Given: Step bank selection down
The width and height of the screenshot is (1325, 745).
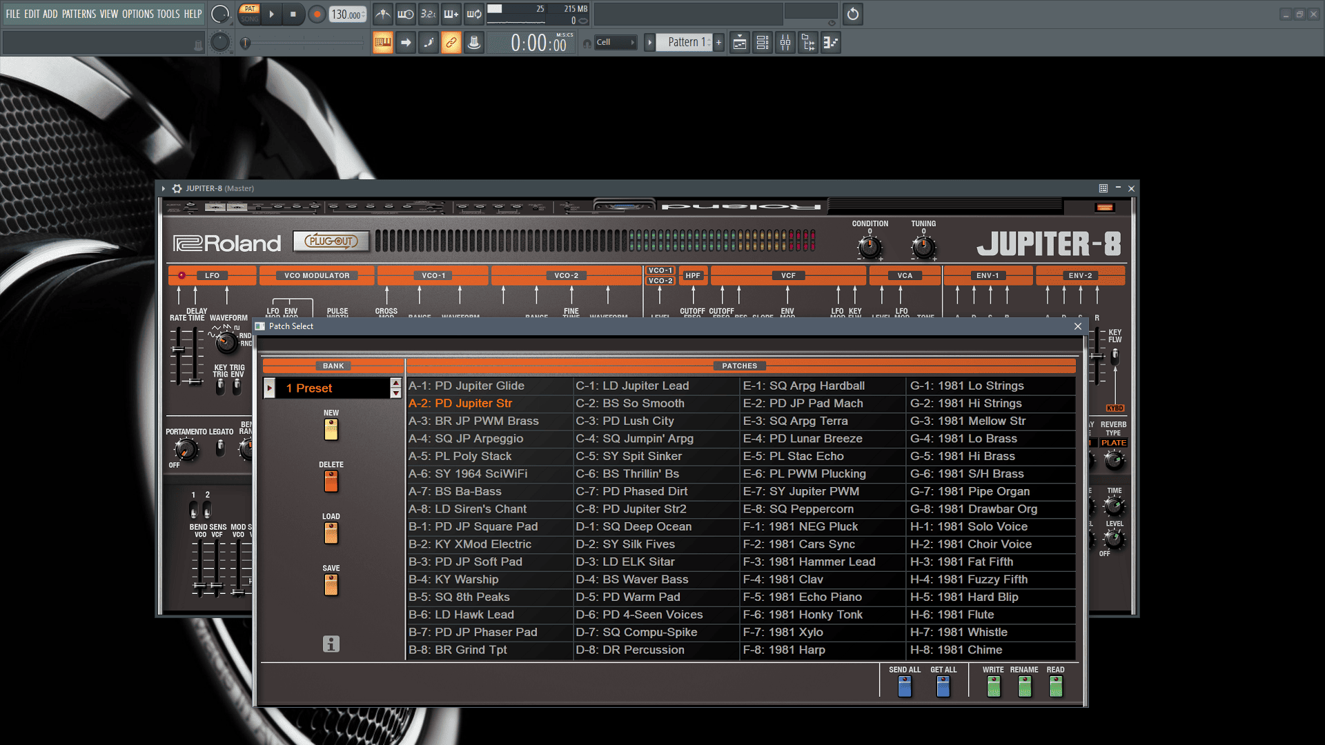Looking at the screenshot, I should [x=395, y=393].
